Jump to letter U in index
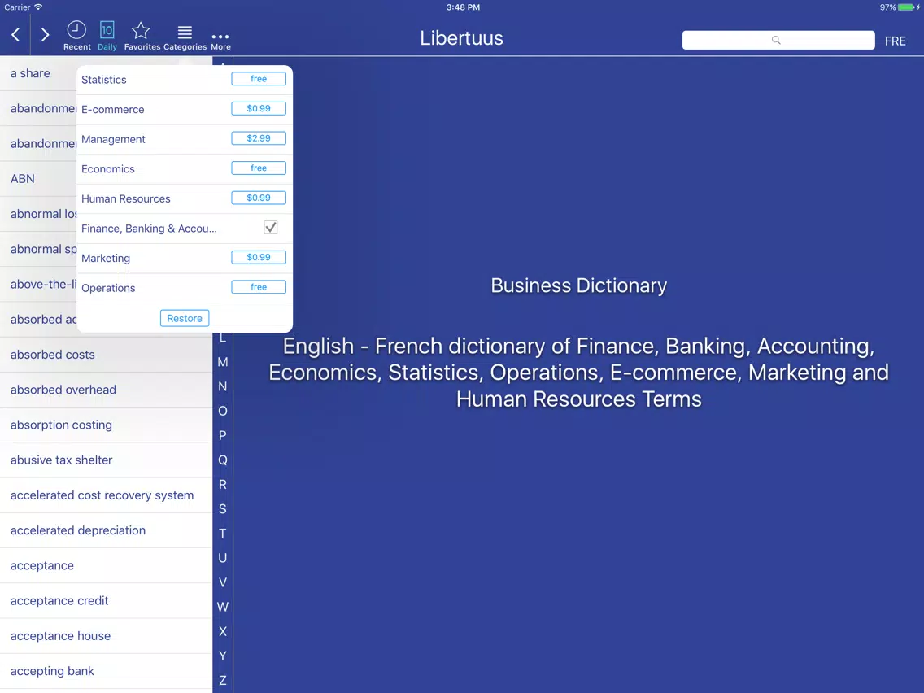The image size is (924, 693). 223,557
